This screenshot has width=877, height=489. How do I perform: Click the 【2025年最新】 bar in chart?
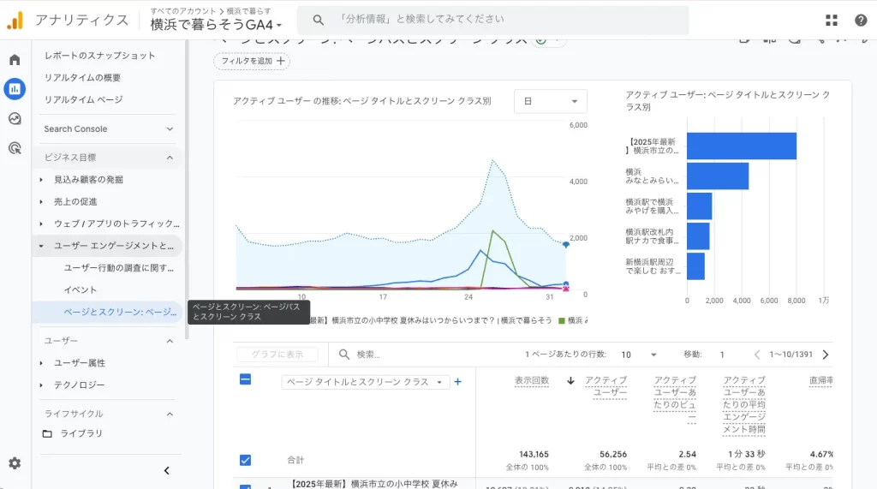pyautogui.click(x=742, y=146)
